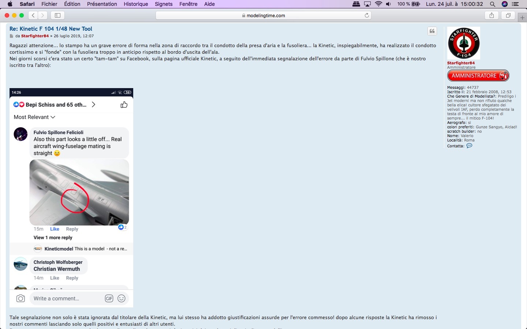Open the Édition menu

(72, 4)
